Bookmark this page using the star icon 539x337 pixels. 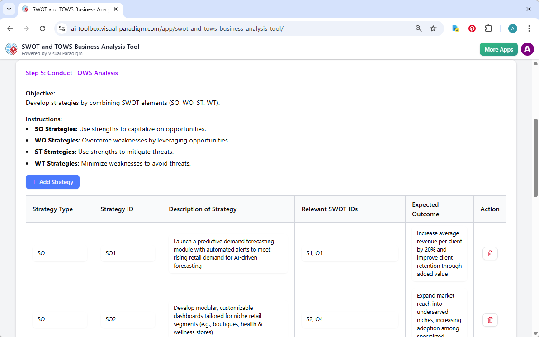point(433,28)
